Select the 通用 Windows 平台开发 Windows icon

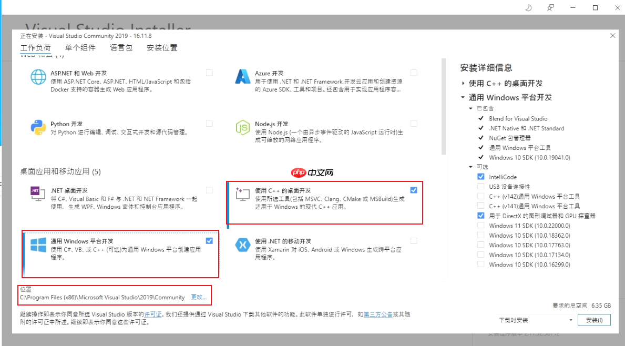point(37,245)
